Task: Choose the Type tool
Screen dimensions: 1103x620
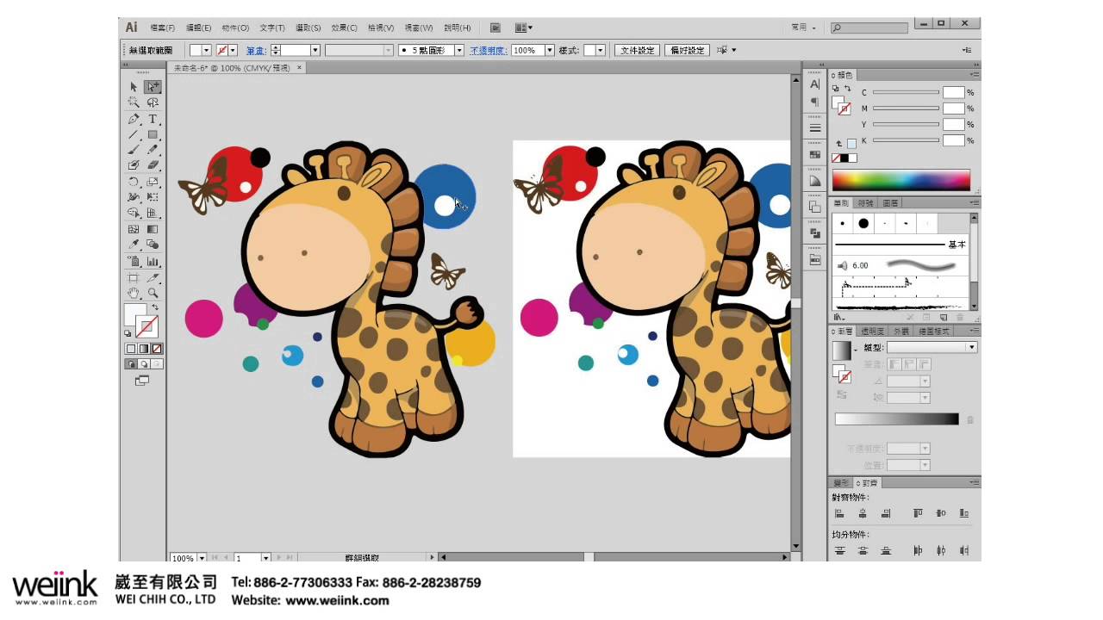Action: click(153, 119)
